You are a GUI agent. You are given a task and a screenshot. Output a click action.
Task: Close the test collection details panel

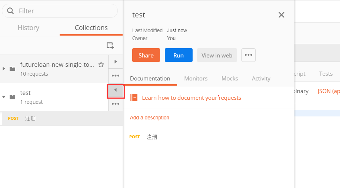281,15
